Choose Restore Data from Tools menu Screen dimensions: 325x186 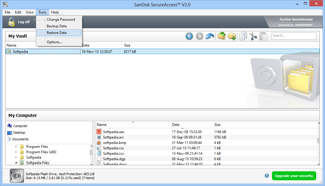click(x=59, y=33)
